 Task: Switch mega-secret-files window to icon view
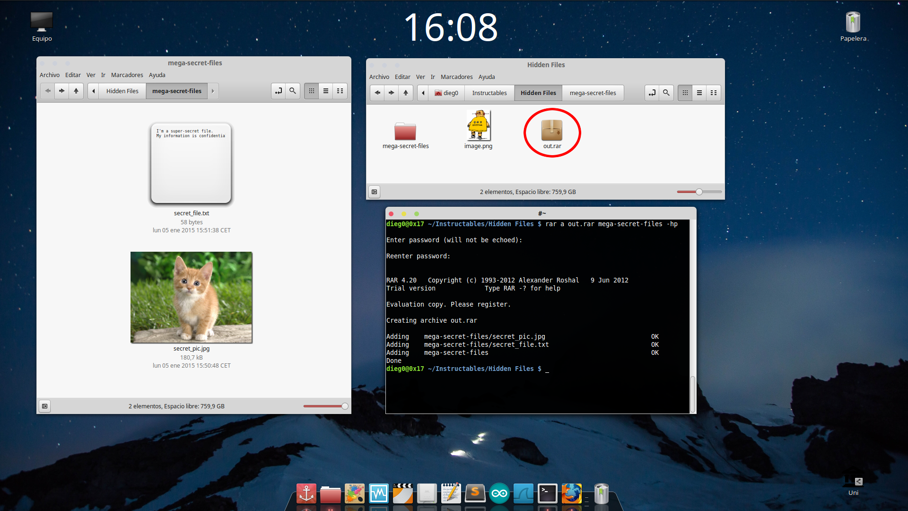[312, 91]
